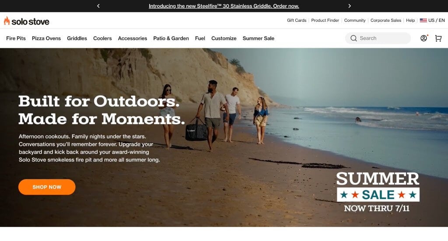Open the user account icon
The width and height of the screenshot is (448, 241).
[x=423, y=38]
